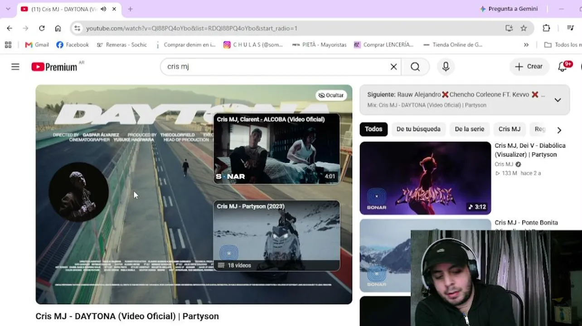Open the Remeras - Sochic bookmark
The image size is (582, 326).
point(121,45)
